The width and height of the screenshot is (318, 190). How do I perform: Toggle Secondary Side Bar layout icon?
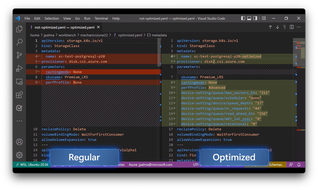tap(255, 18)
